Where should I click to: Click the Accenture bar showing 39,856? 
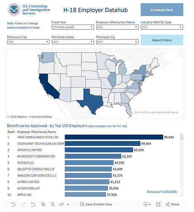(x=86, y=188)
